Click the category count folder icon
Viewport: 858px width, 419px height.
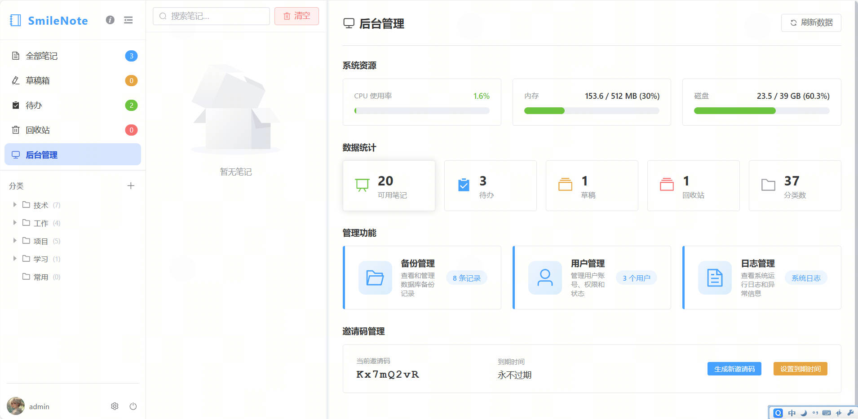768,185
